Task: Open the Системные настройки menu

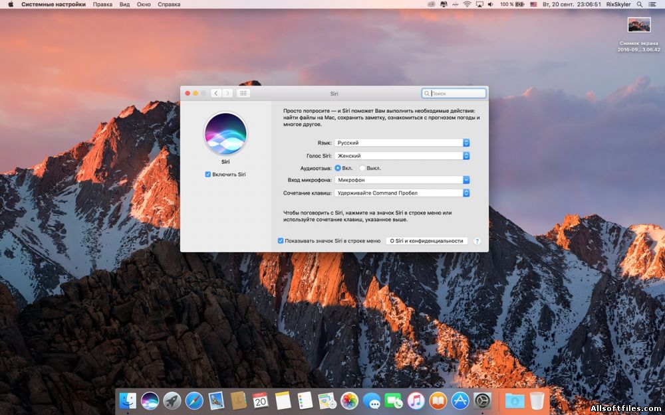Action: (x=53, y=4)
